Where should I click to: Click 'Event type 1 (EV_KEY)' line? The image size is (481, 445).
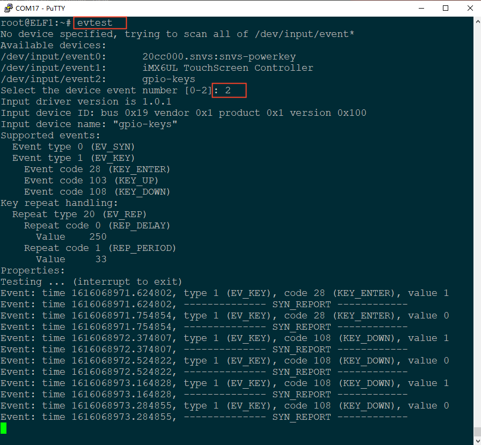pyautogui.click(x=74, y=158)
